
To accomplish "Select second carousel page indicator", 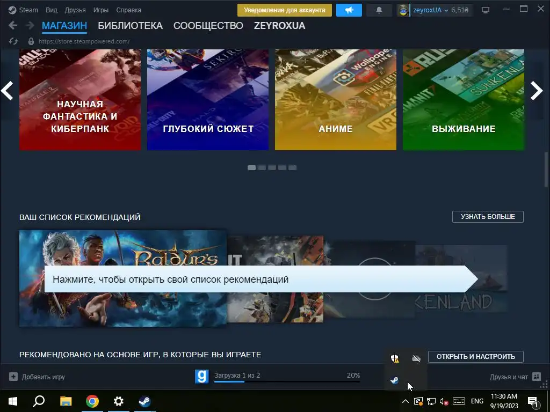I will [262, 167].
